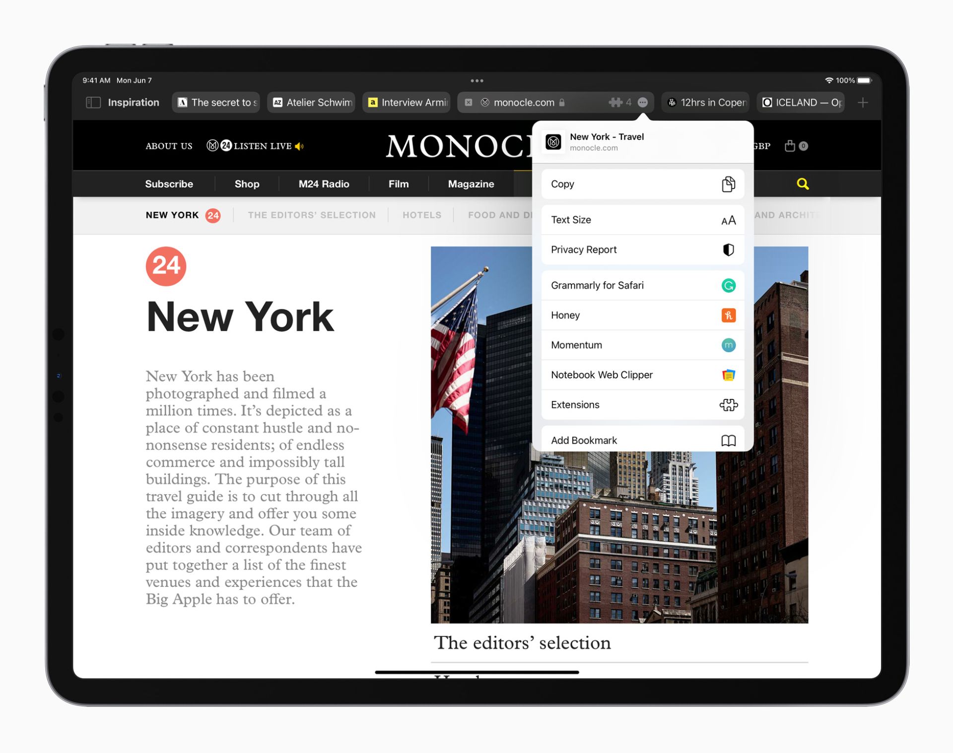Image resolution: width=953 pixels, height=753 pixels.
Task: Click the Add Bookmark button
Action: [641, 440]
